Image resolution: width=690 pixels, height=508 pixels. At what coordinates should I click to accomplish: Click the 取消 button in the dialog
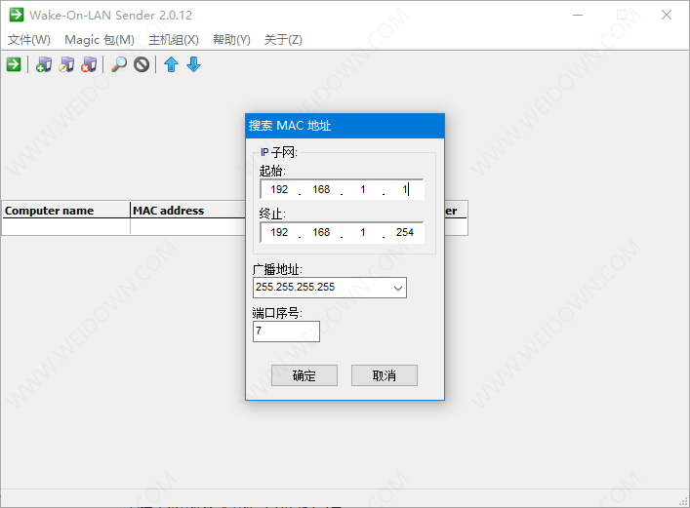click(x=385, y=375)
